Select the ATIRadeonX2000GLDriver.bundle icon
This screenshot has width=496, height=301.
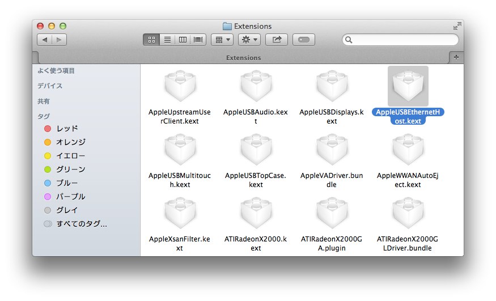(408, 213)
